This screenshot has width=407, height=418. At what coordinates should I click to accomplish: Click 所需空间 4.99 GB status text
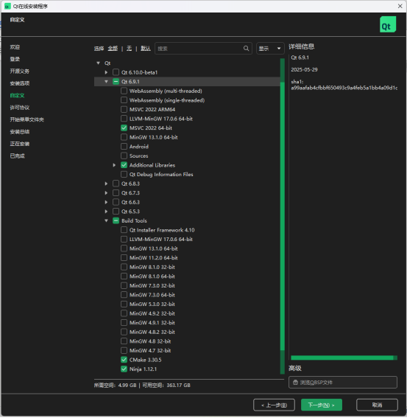(115, 386)
